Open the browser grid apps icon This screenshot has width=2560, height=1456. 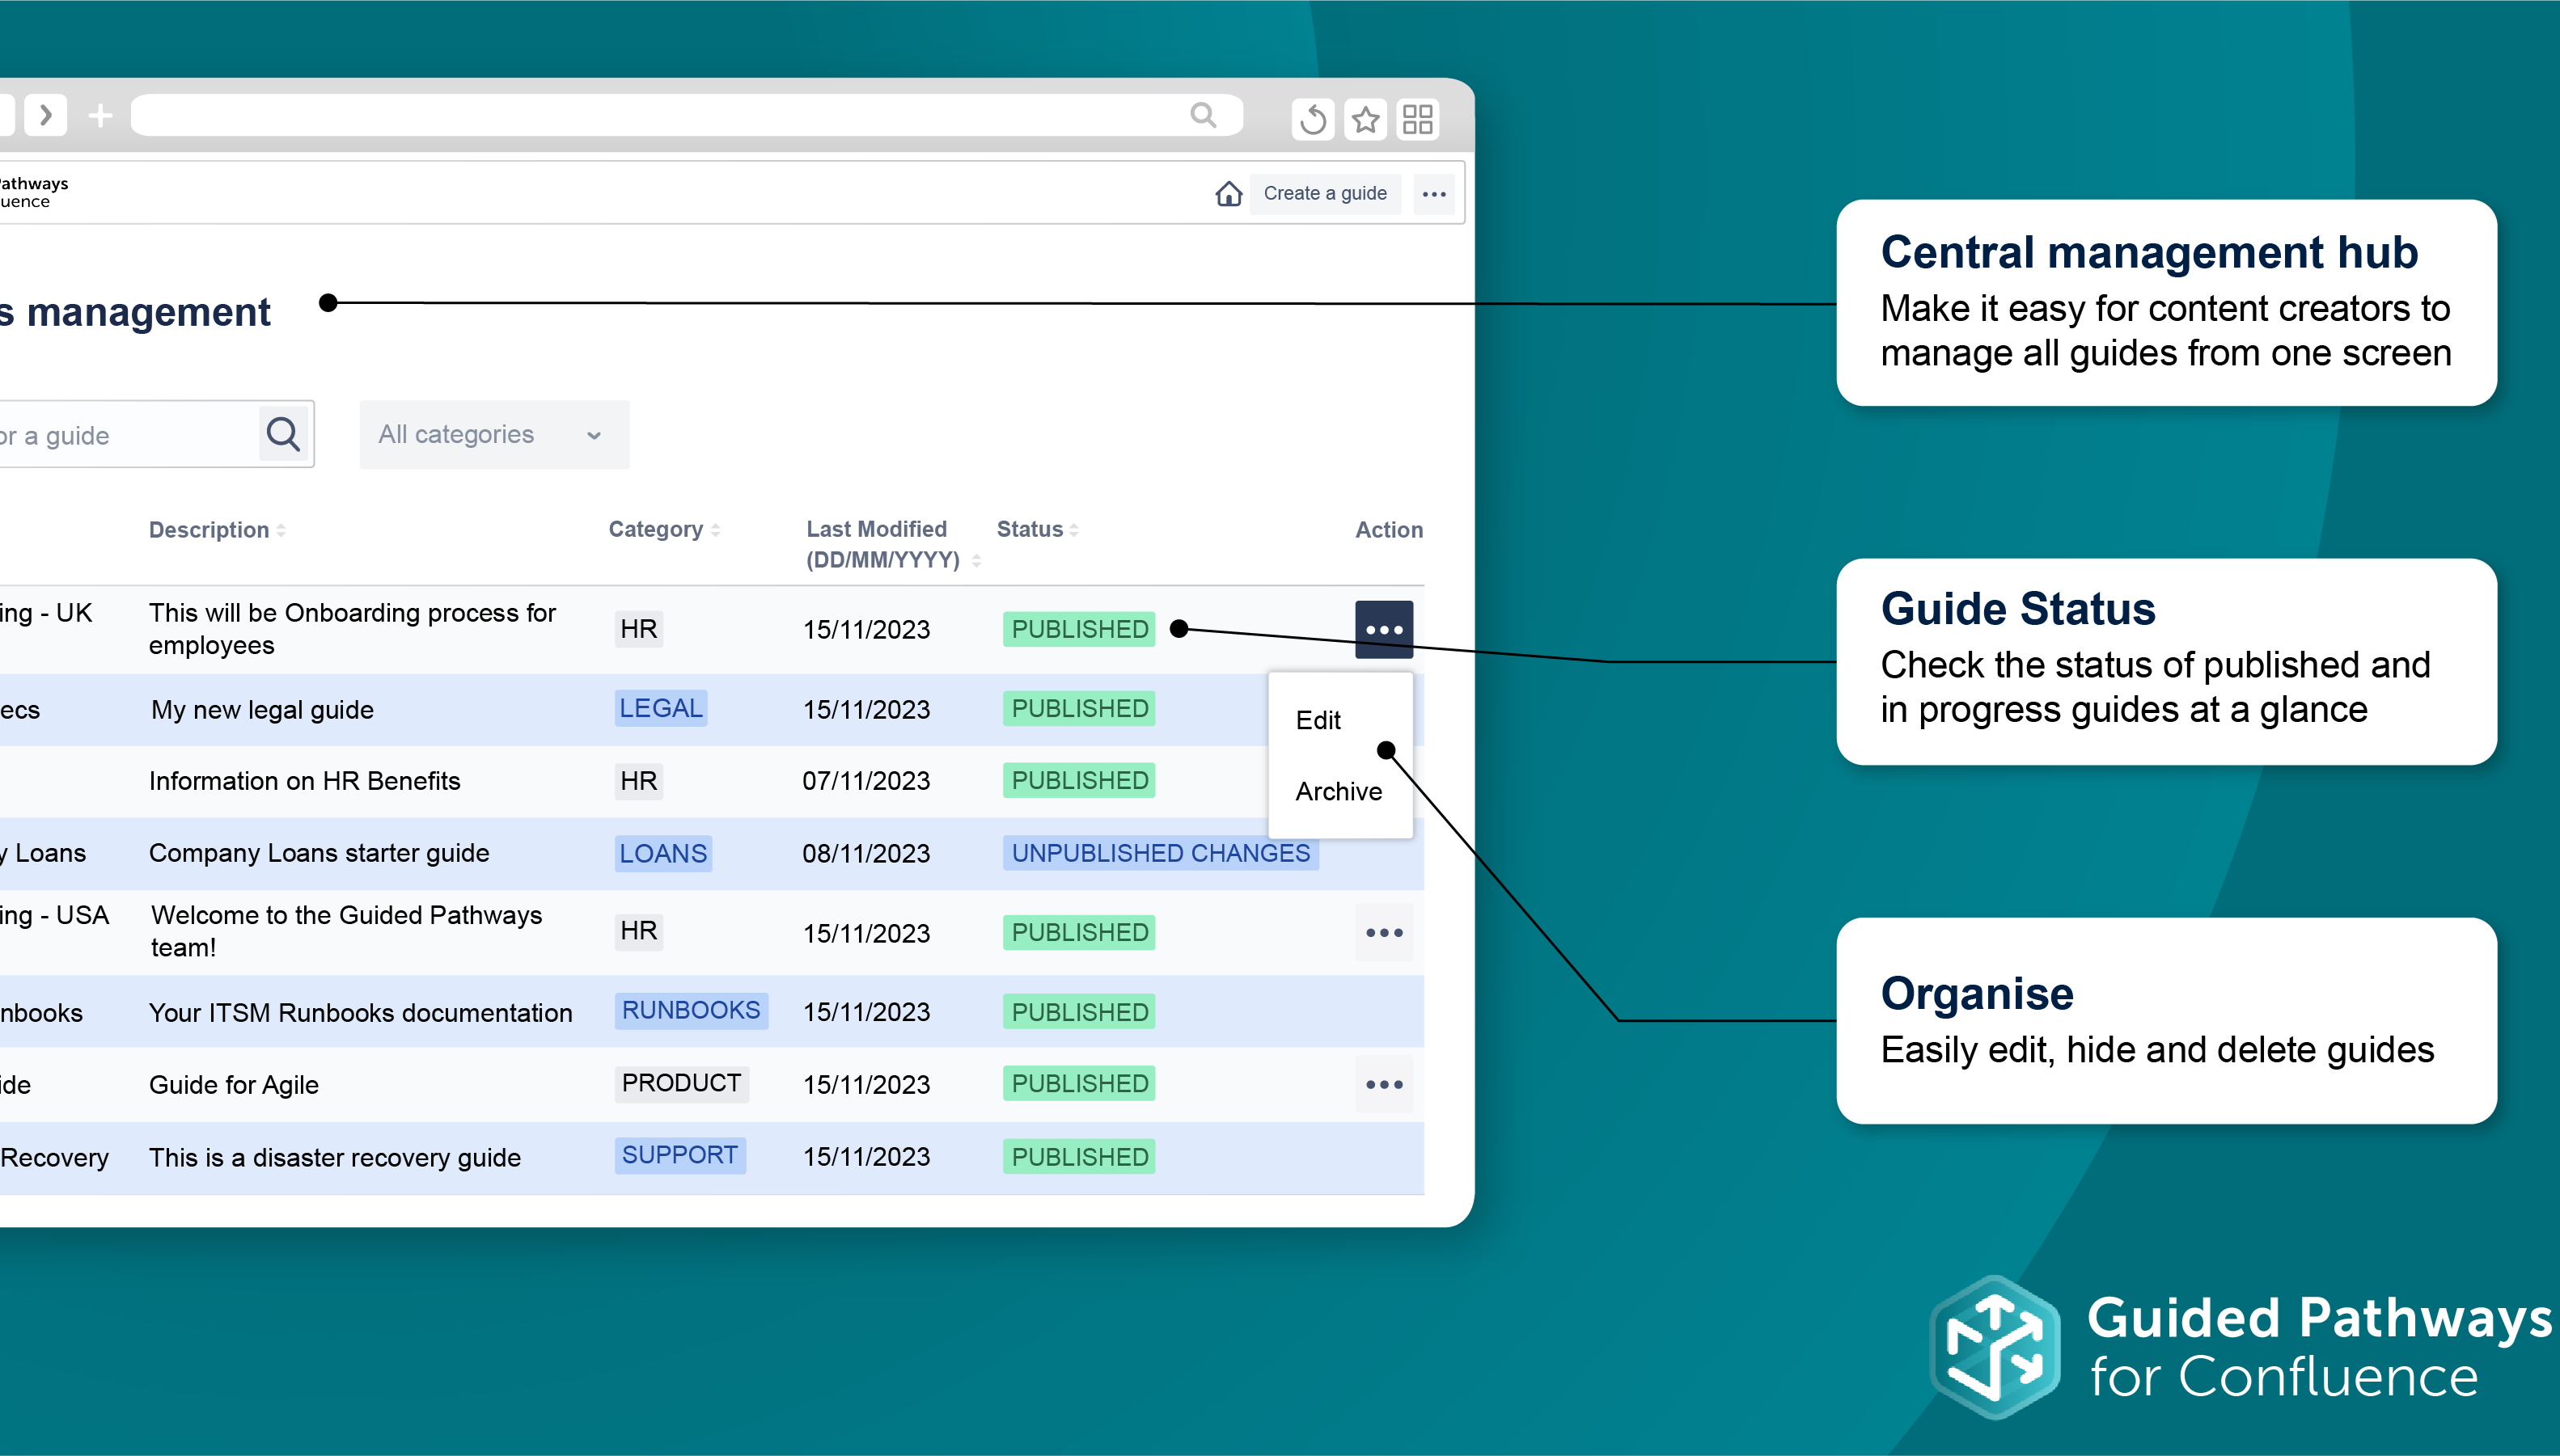click(x=1418, y=119)
